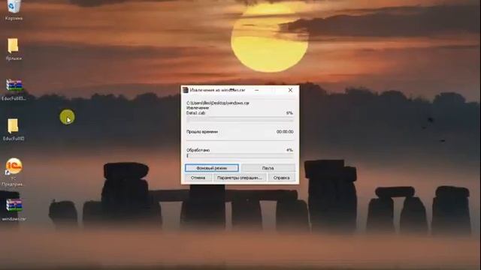
Task: Click the Data1.cab file name text
Action: [195, 113]
